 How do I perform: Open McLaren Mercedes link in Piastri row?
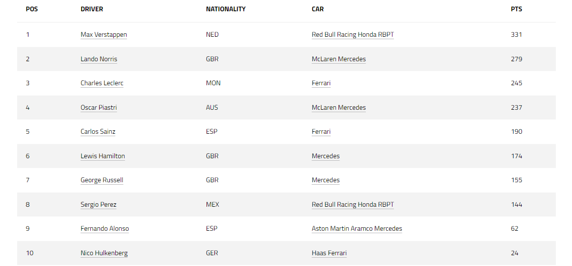pos(338,107)
